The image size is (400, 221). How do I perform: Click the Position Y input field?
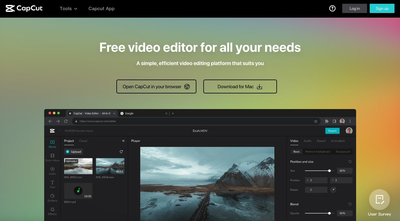341,180
